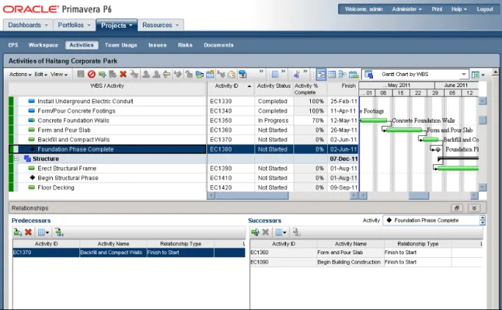This screenshot has height=310, width=502.
Task: Delete the selected predecessor with red X
Action: pos(29,232)
